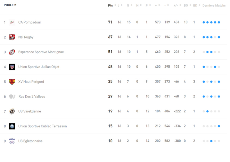Sort the table by Pts column

[111, 6]
